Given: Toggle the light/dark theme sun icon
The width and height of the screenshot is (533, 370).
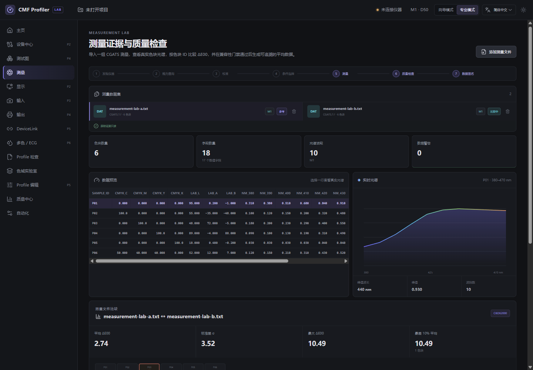Looking at the screenshot, I should [523, 10].
